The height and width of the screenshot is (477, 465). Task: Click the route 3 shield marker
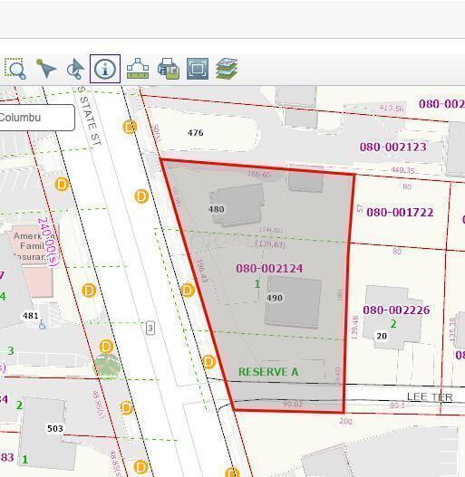click(x=150, y=328)
